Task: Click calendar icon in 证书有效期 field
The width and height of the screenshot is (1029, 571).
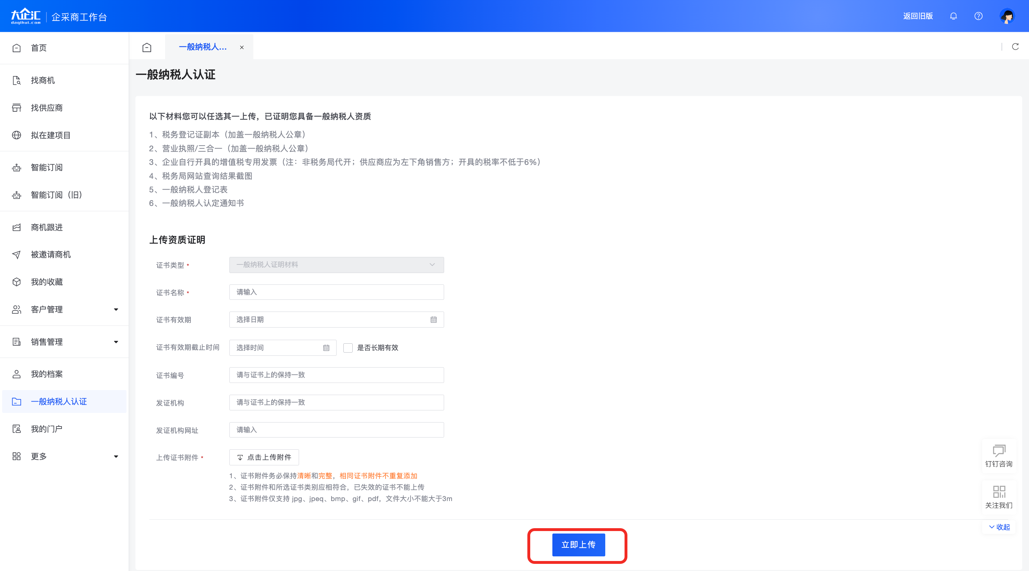Action: tap(433, 320)
